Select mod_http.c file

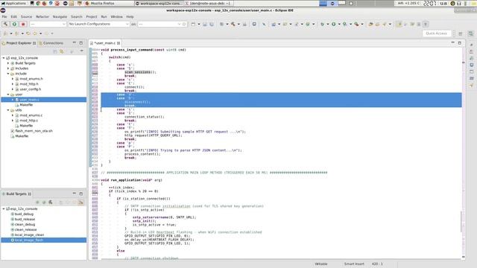[x=28, y=121]
